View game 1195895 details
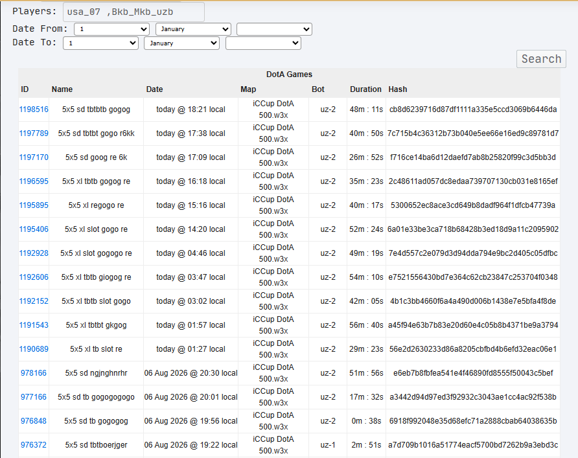The width and height of the screenshot is (578, 458). [x=34, y=205]
